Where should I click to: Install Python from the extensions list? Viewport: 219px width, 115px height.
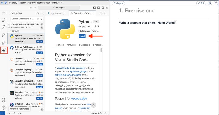(x=40, y=42)
